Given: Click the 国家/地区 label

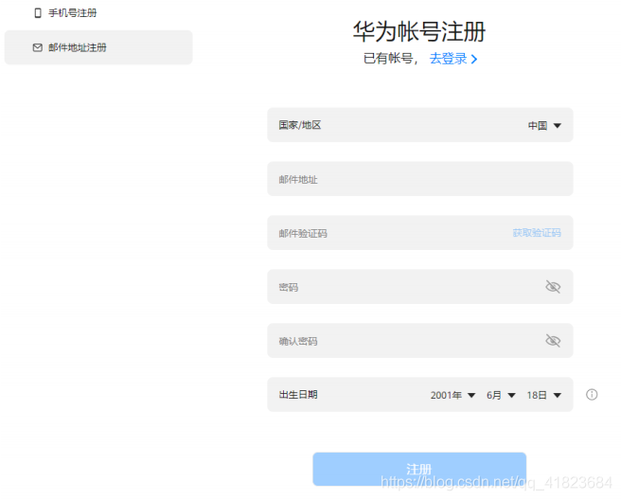Looking at the screenshot, I should tap(300, 125).
